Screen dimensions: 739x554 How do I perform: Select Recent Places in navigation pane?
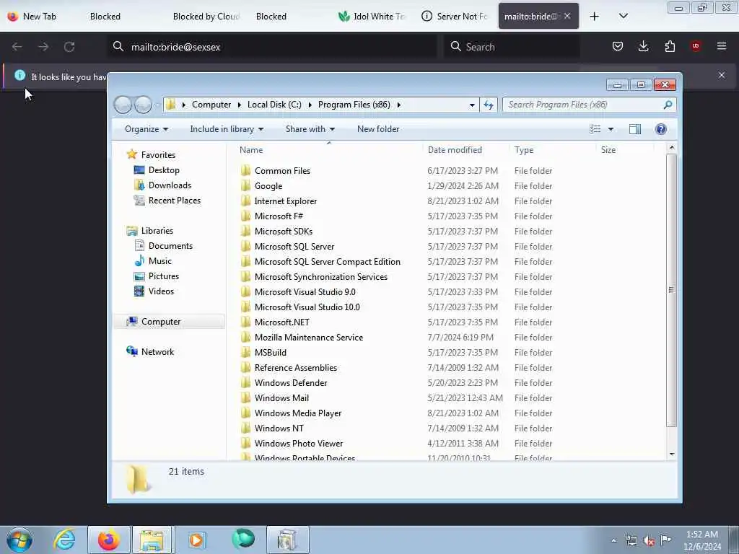pyautogui.click(x=175, y=201)
